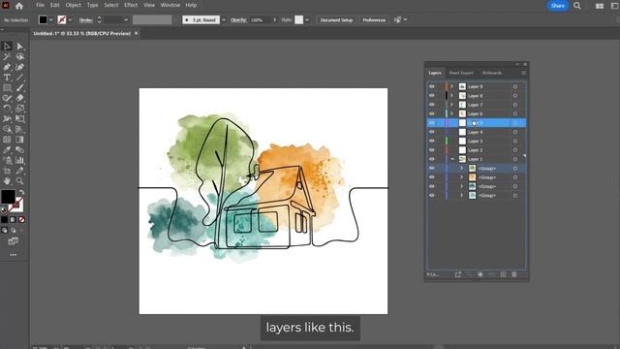The image size is (620, 349).
Task: Open the Arrange Documents icon in top bar
Action: pos(600,6)
